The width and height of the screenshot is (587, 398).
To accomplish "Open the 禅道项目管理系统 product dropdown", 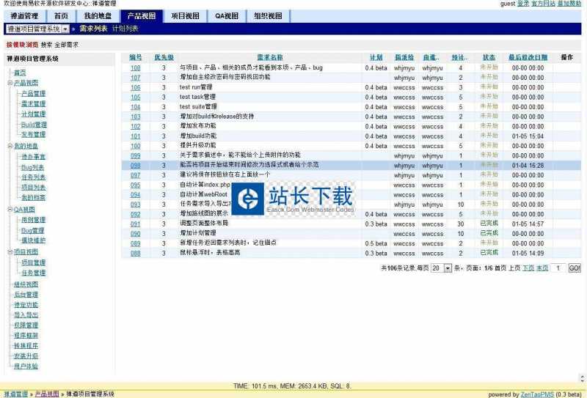I will click(x=65, y=29).
